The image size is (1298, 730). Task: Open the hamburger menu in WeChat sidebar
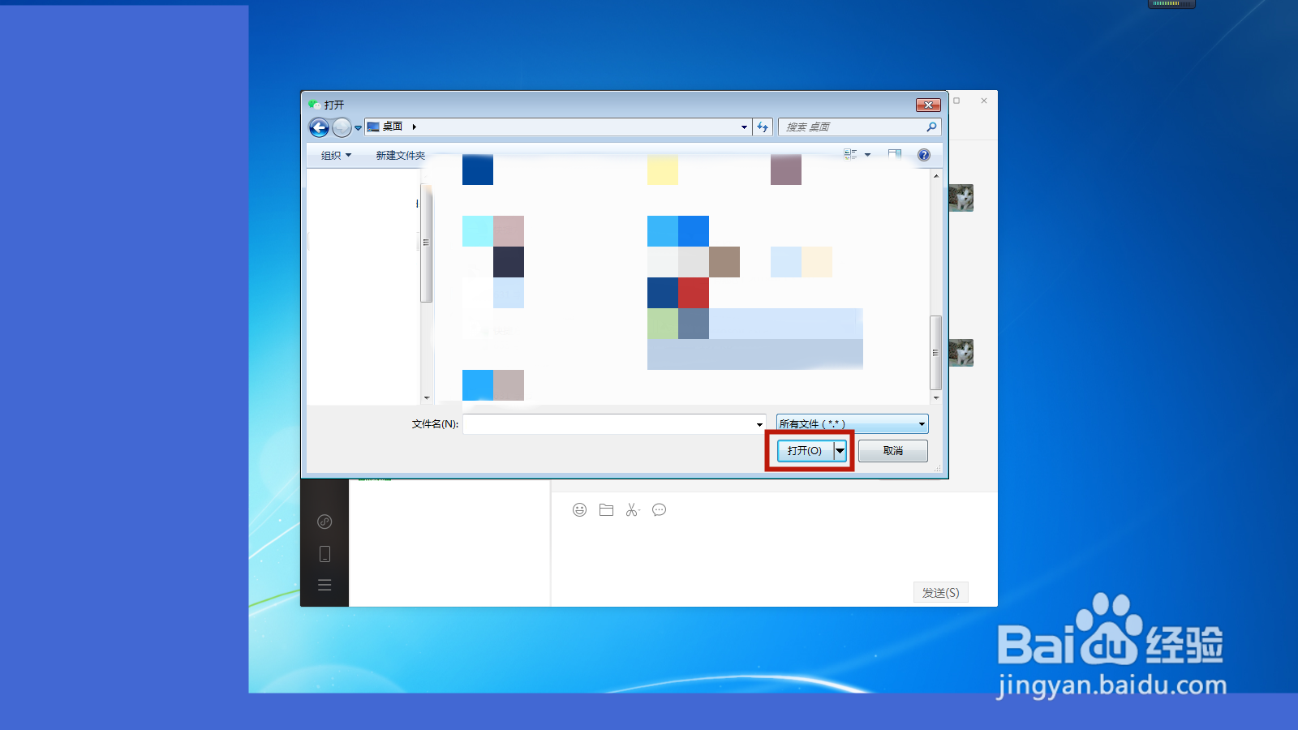coord(324,585)
